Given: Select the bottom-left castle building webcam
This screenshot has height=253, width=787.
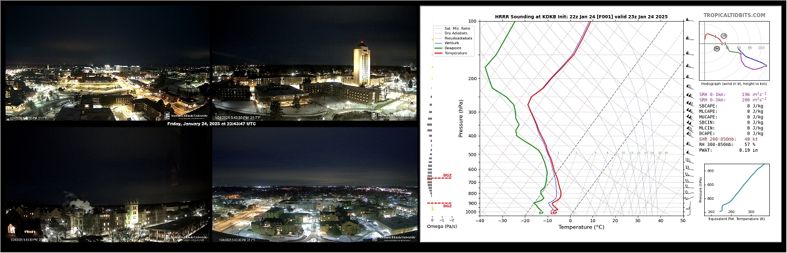Looking at the screenshot, I should pyautogui.click(x=107, y=184).
